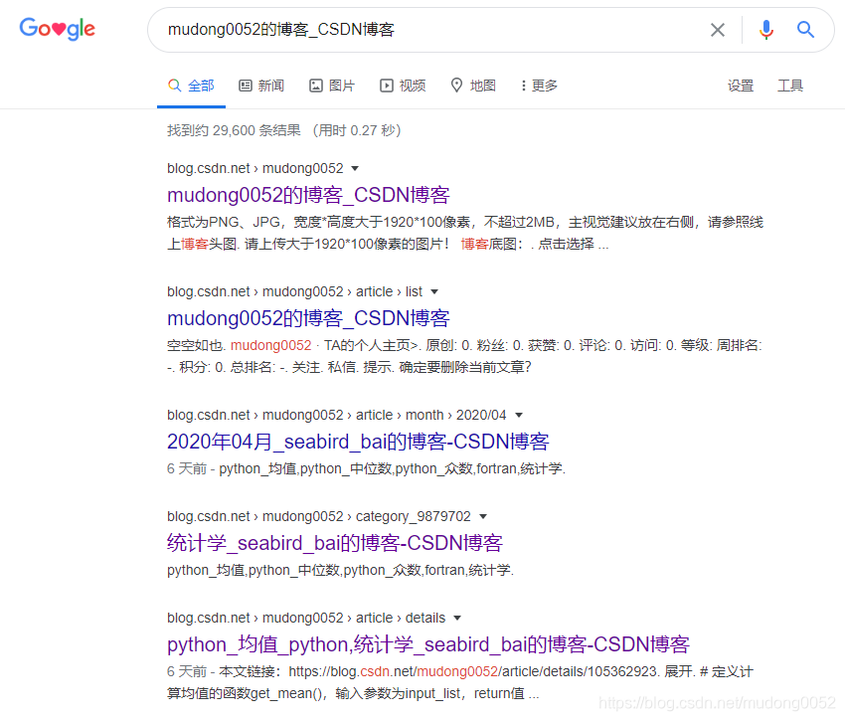Image resolution: width=845 pixels, height=721 pixels.
Task: Click breadcrumb blog.csdn.net › mudong0052 › article › list
Action: (295, 291)
